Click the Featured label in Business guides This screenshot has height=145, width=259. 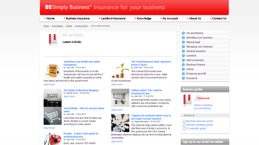[203, 98]
